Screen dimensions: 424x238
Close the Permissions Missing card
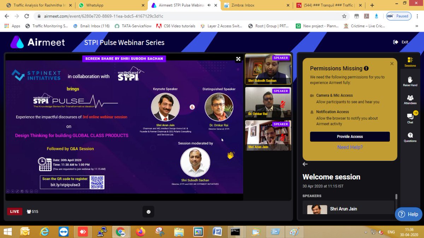click(391, 64)
